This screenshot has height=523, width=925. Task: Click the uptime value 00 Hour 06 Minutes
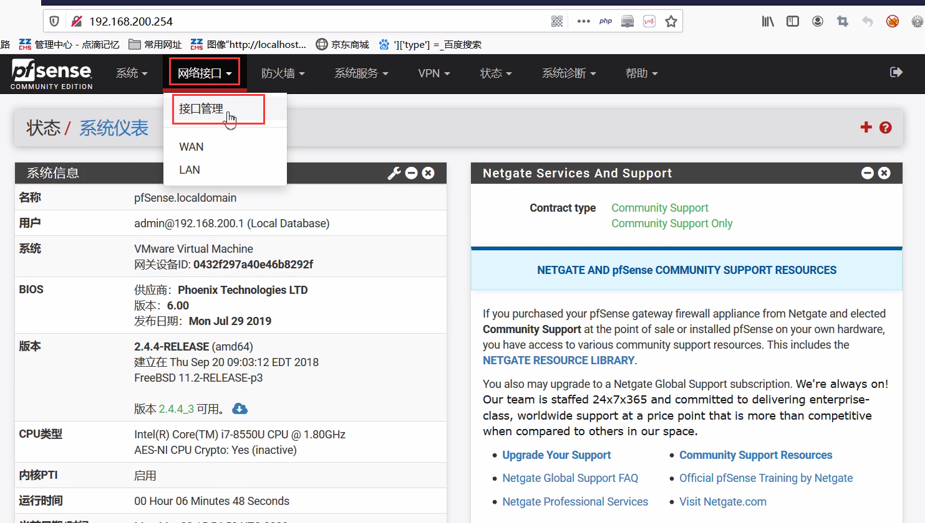click(211, 501)
